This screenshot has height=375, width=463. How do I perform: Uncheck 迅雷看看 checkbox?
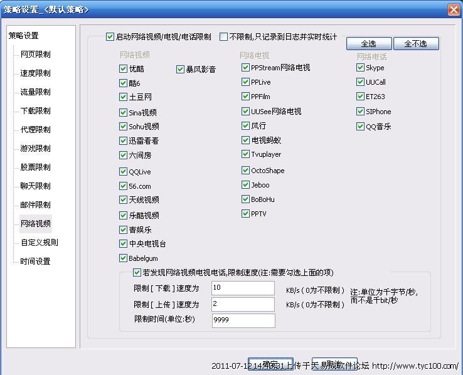pos(123,140)
